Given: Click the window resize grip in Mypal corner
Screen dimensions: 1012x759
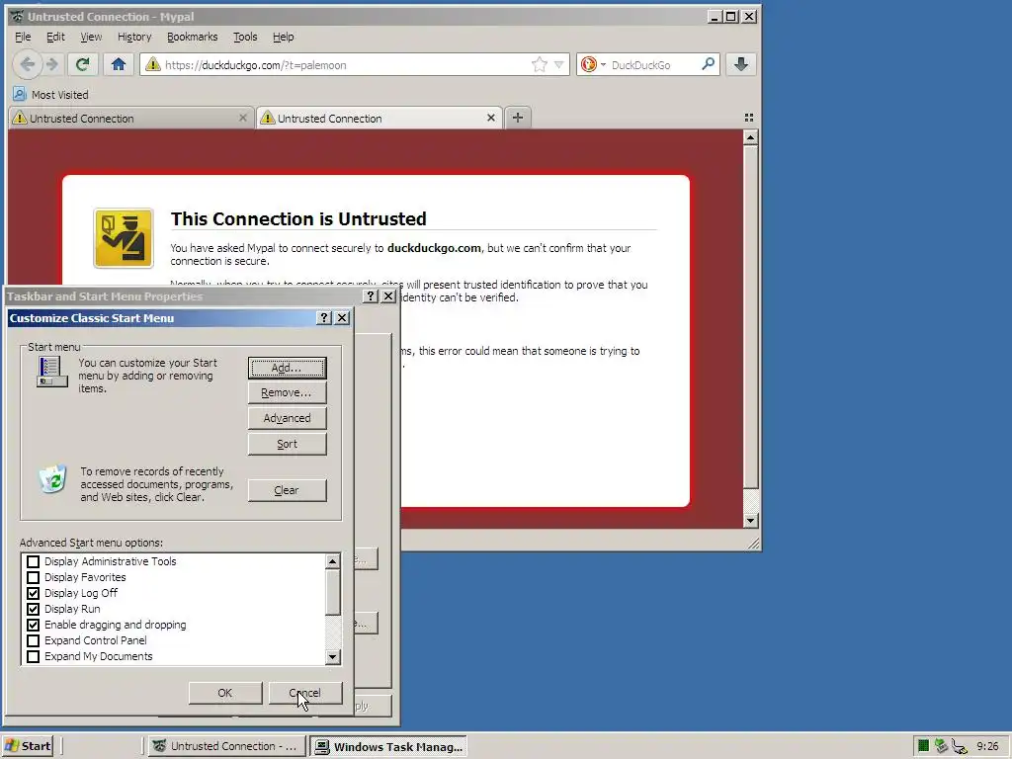Looking at the screenshot, I should point(753,544).
